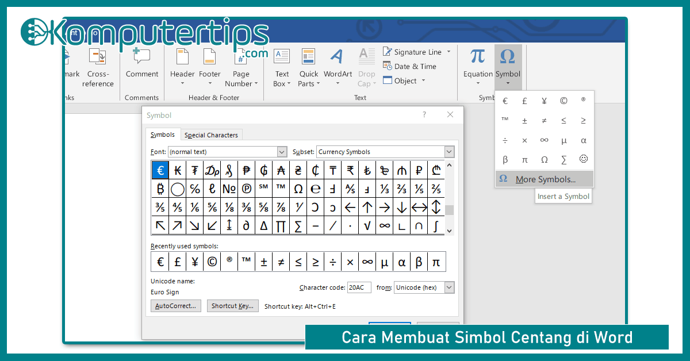Open the Font combo box

pos(227,152)
